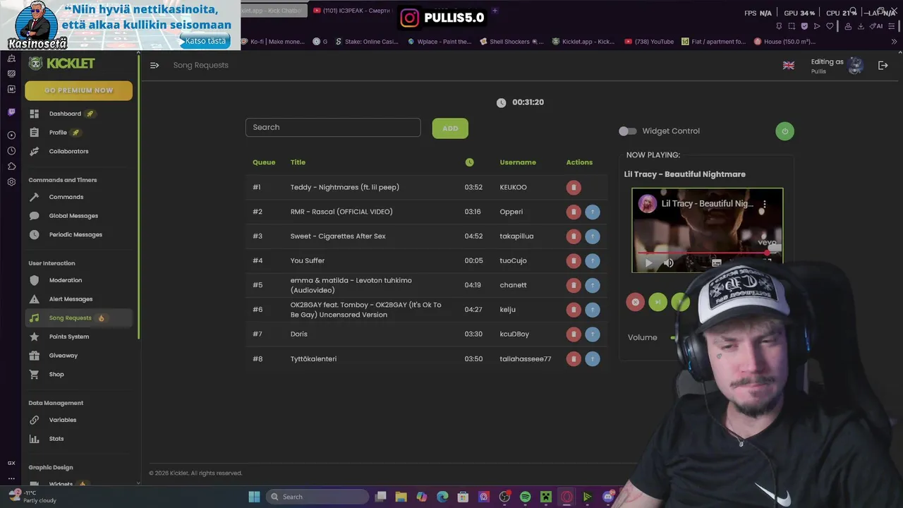Open Global Messages page
This screenshot has height=508, width=903.
[x=73, y=216]
